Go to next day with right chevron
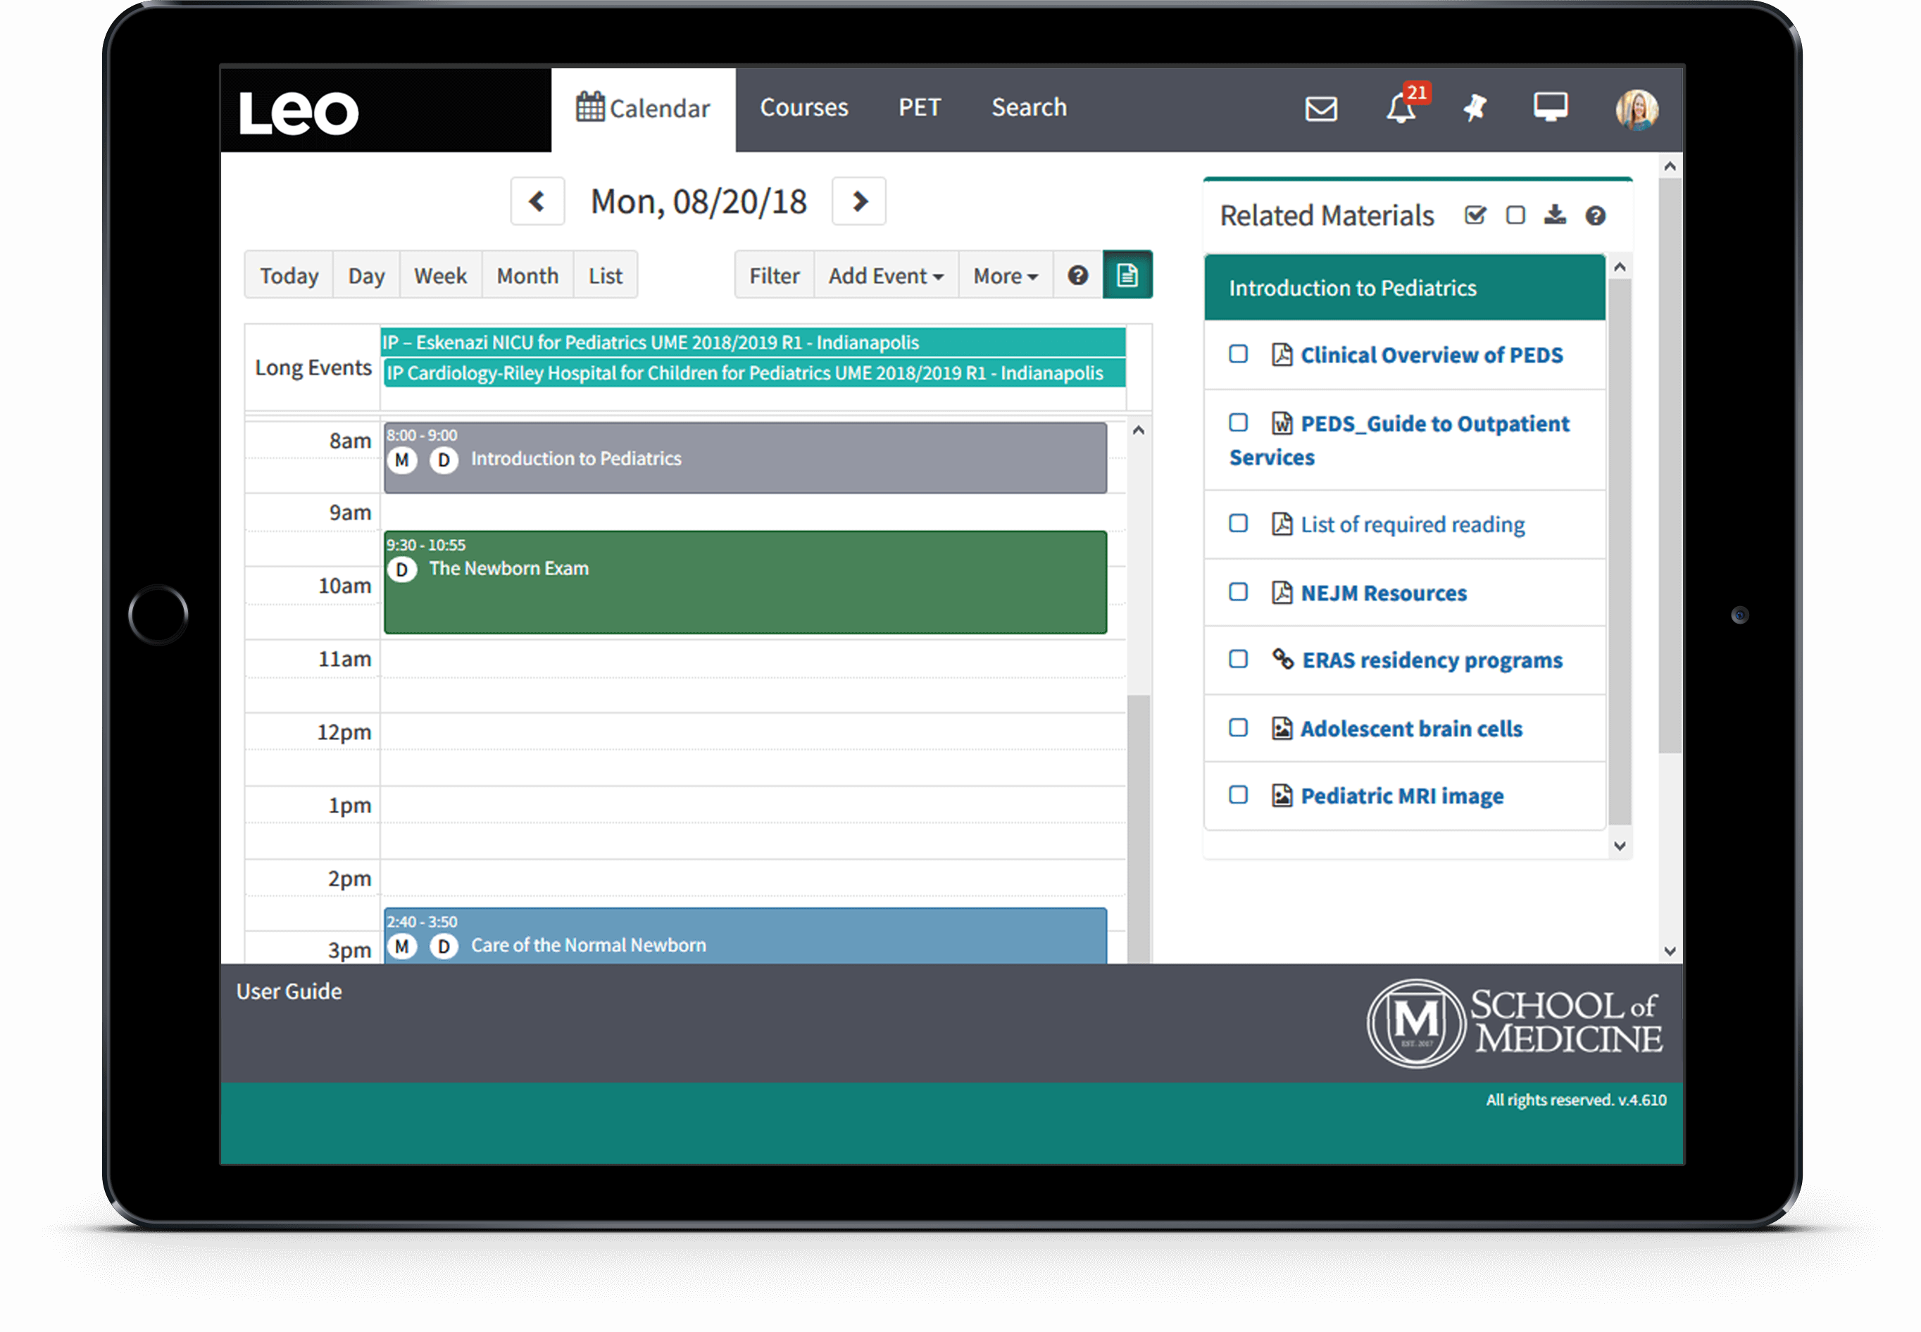The image size is (1921, 1332). pyautogui.click(x=859, y=201)
